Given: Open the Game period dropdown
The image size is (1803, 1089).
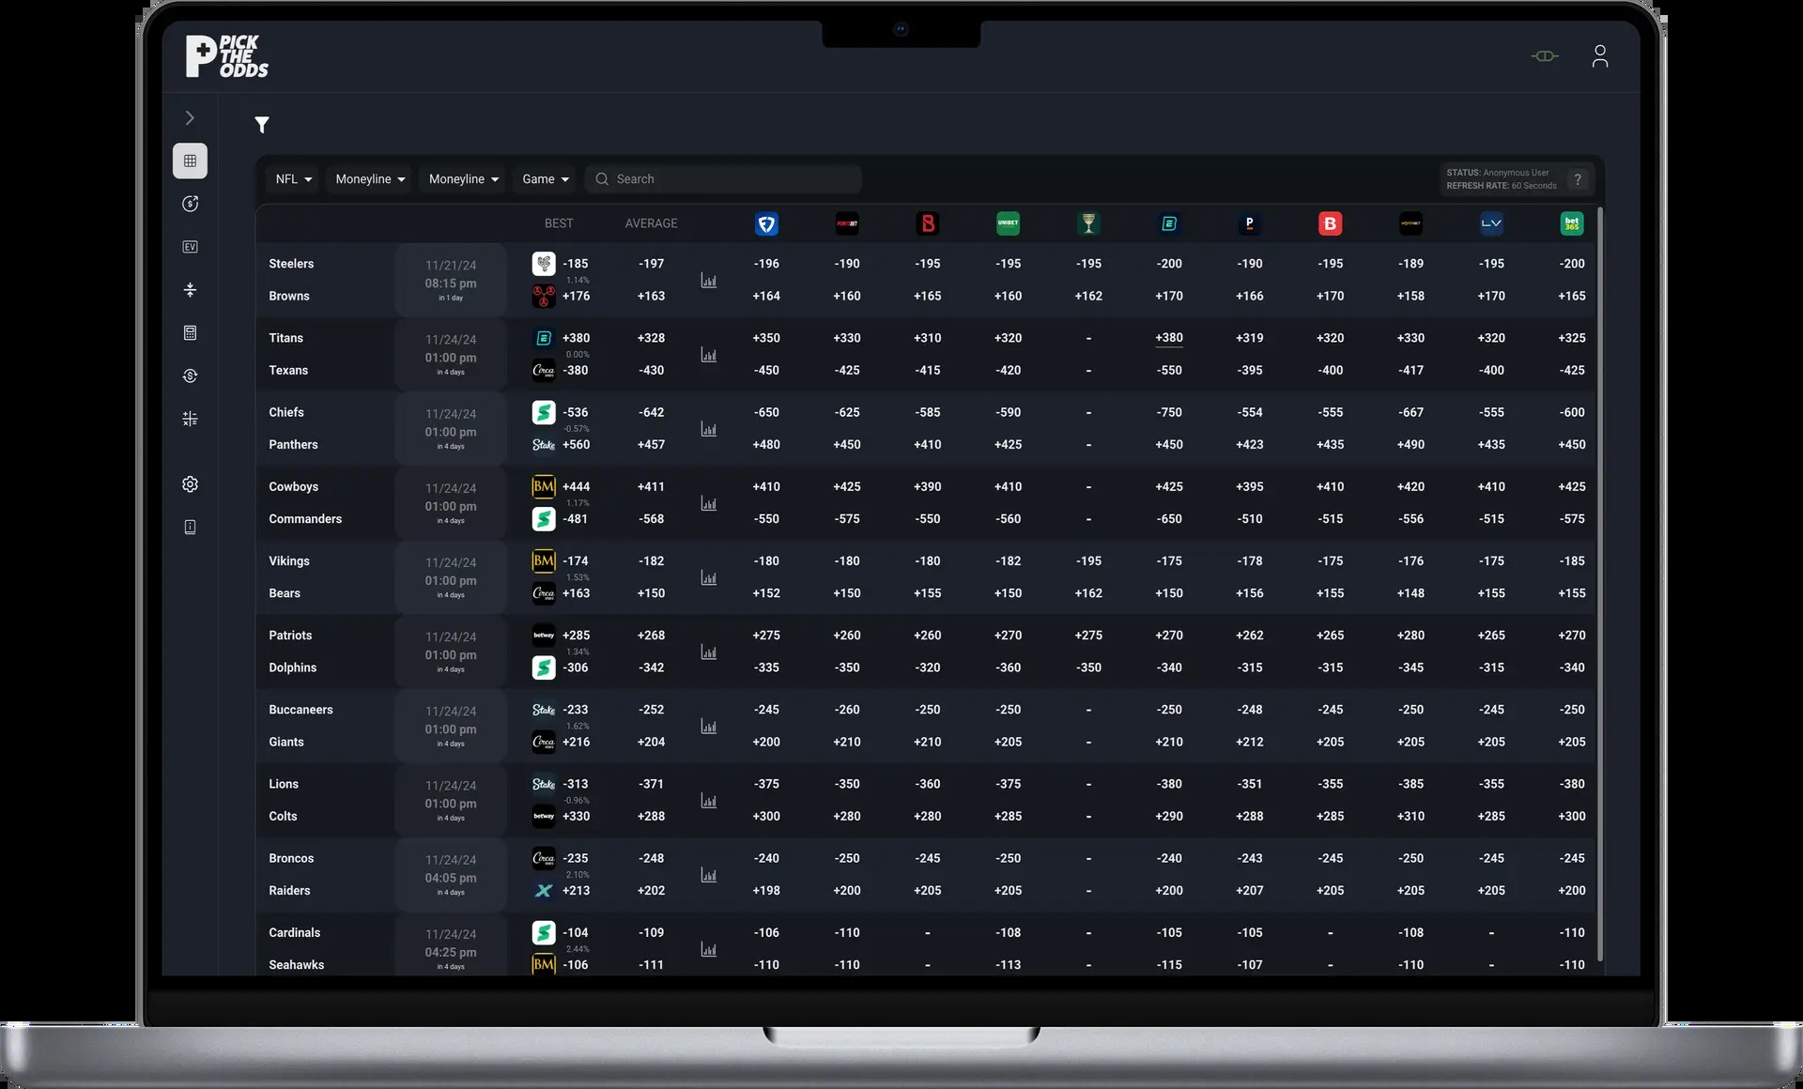Looking at the screenshot, I should (546, 179).
